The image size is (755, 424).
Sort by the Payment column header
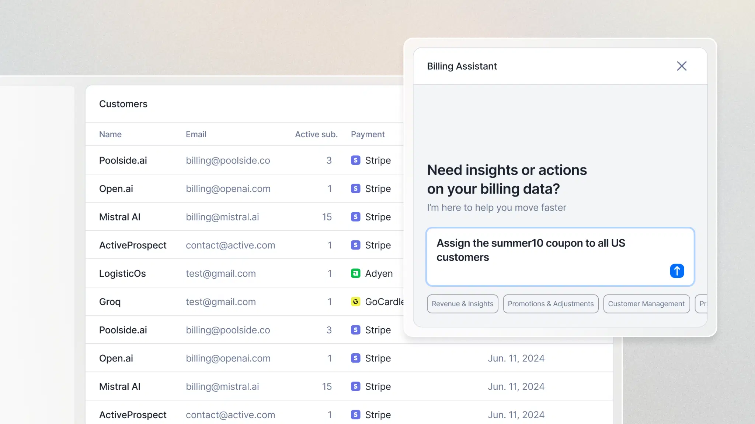tap(368, 134)
